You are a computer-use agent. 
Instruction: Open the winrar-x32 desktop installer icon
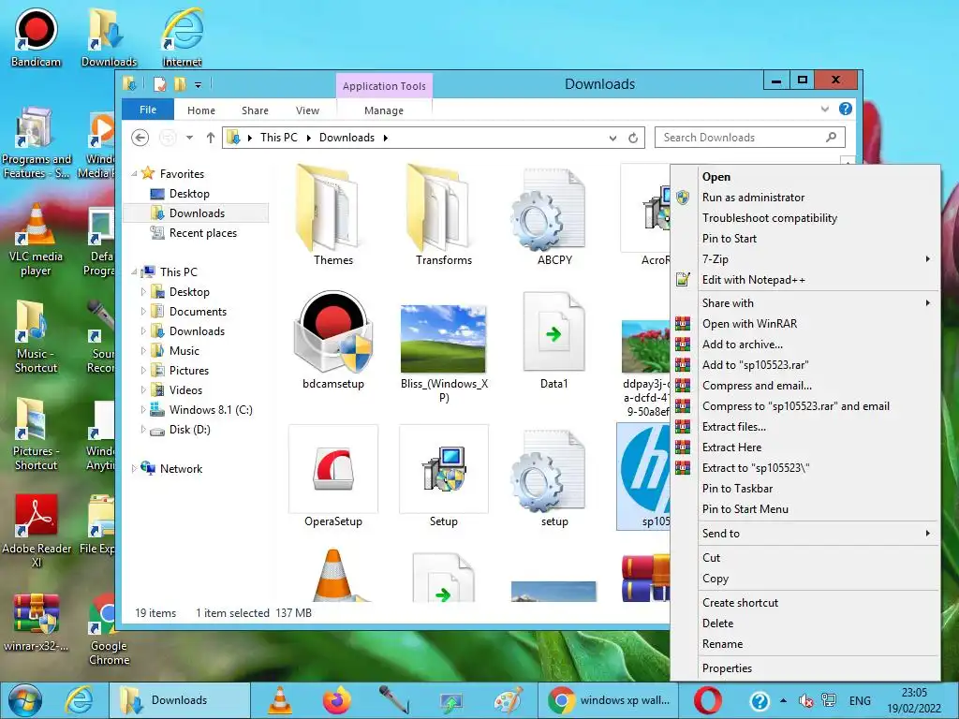pos(36,623)
